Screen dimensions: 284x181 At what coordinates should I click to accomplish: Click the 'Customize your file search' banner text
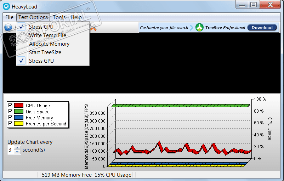164,28
